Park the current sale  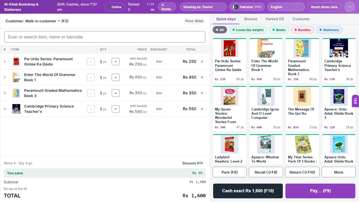(x=230, y=172)
